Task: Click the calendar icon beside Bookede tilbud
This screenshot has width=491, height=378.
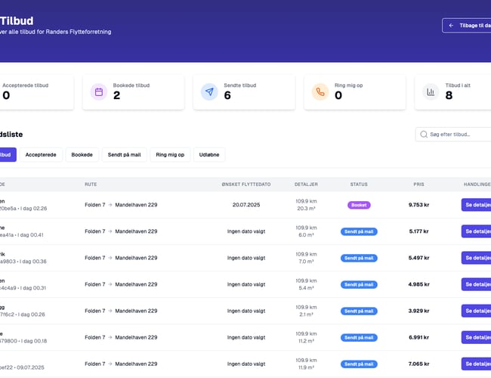Action: pyautogui.click(x=98, y=92)
